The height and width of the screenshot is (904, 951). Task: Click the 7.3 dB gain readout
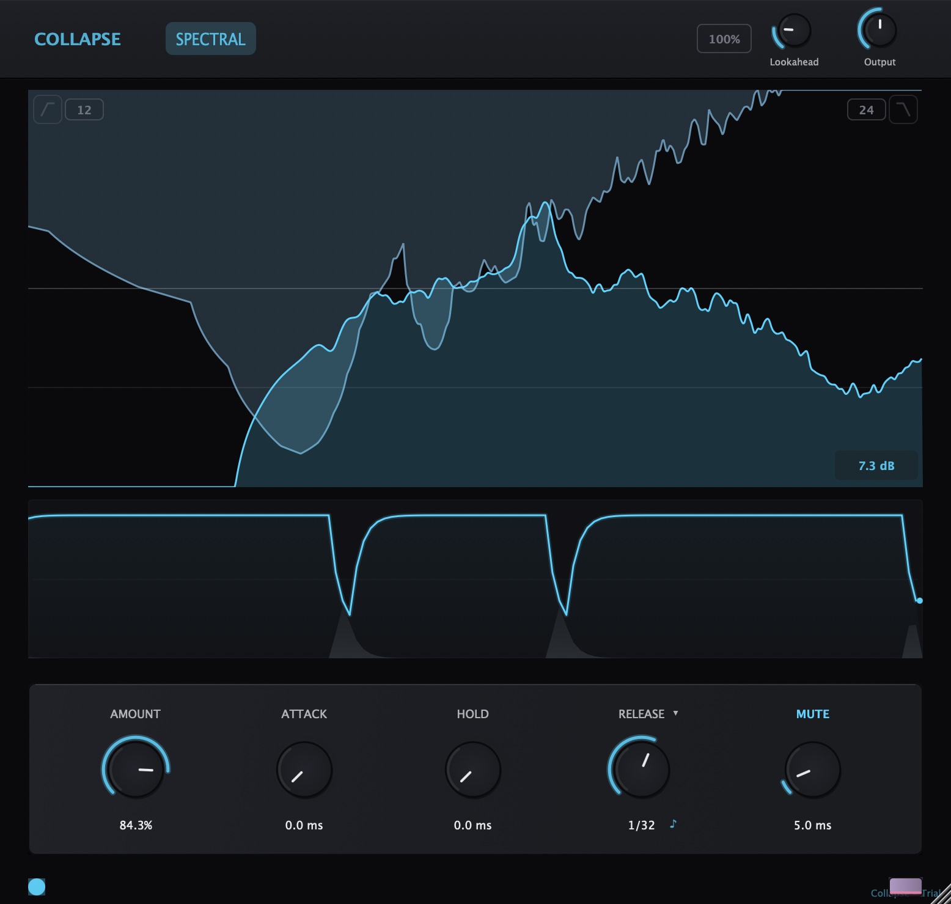tap(876, 466)
